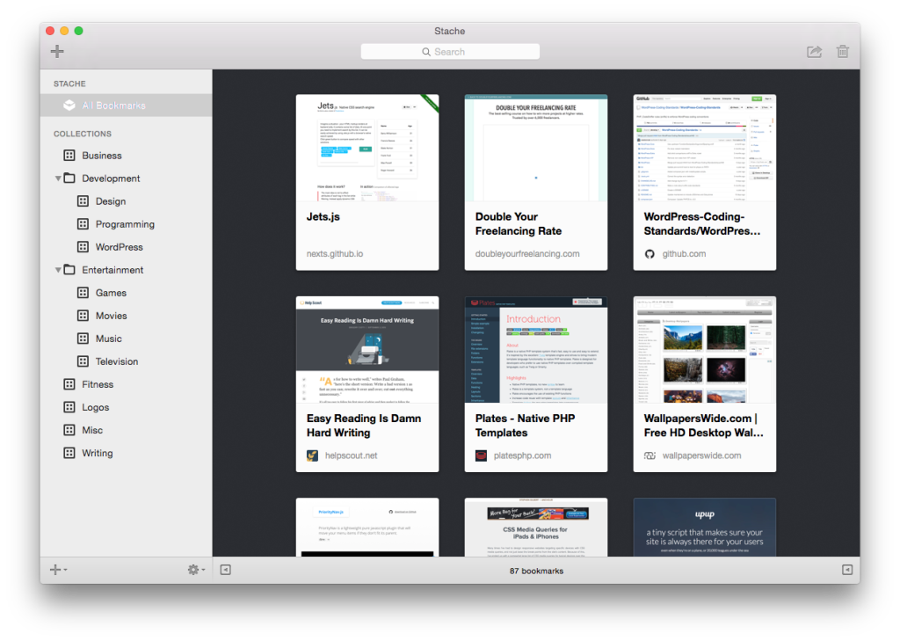Screen dimensions: 900x641
Task: Click the "Plates - Native PHP Templates" title
Action: [x=526, y=426]
